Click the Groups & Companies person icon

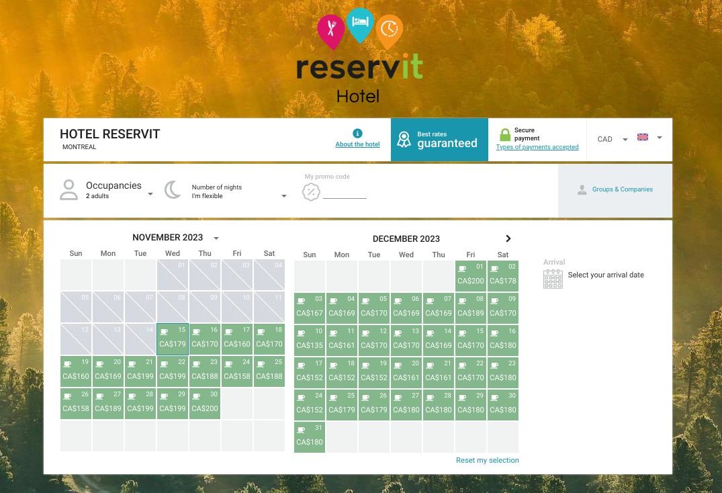[x=582, y=190]
